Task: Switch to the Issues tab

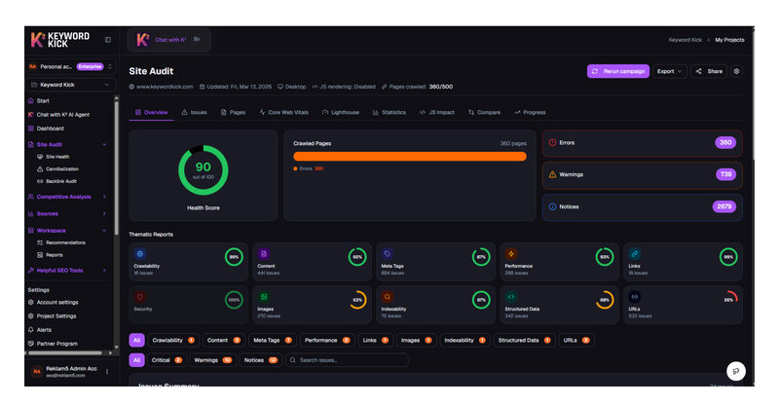Action: (x=194, y=112)
